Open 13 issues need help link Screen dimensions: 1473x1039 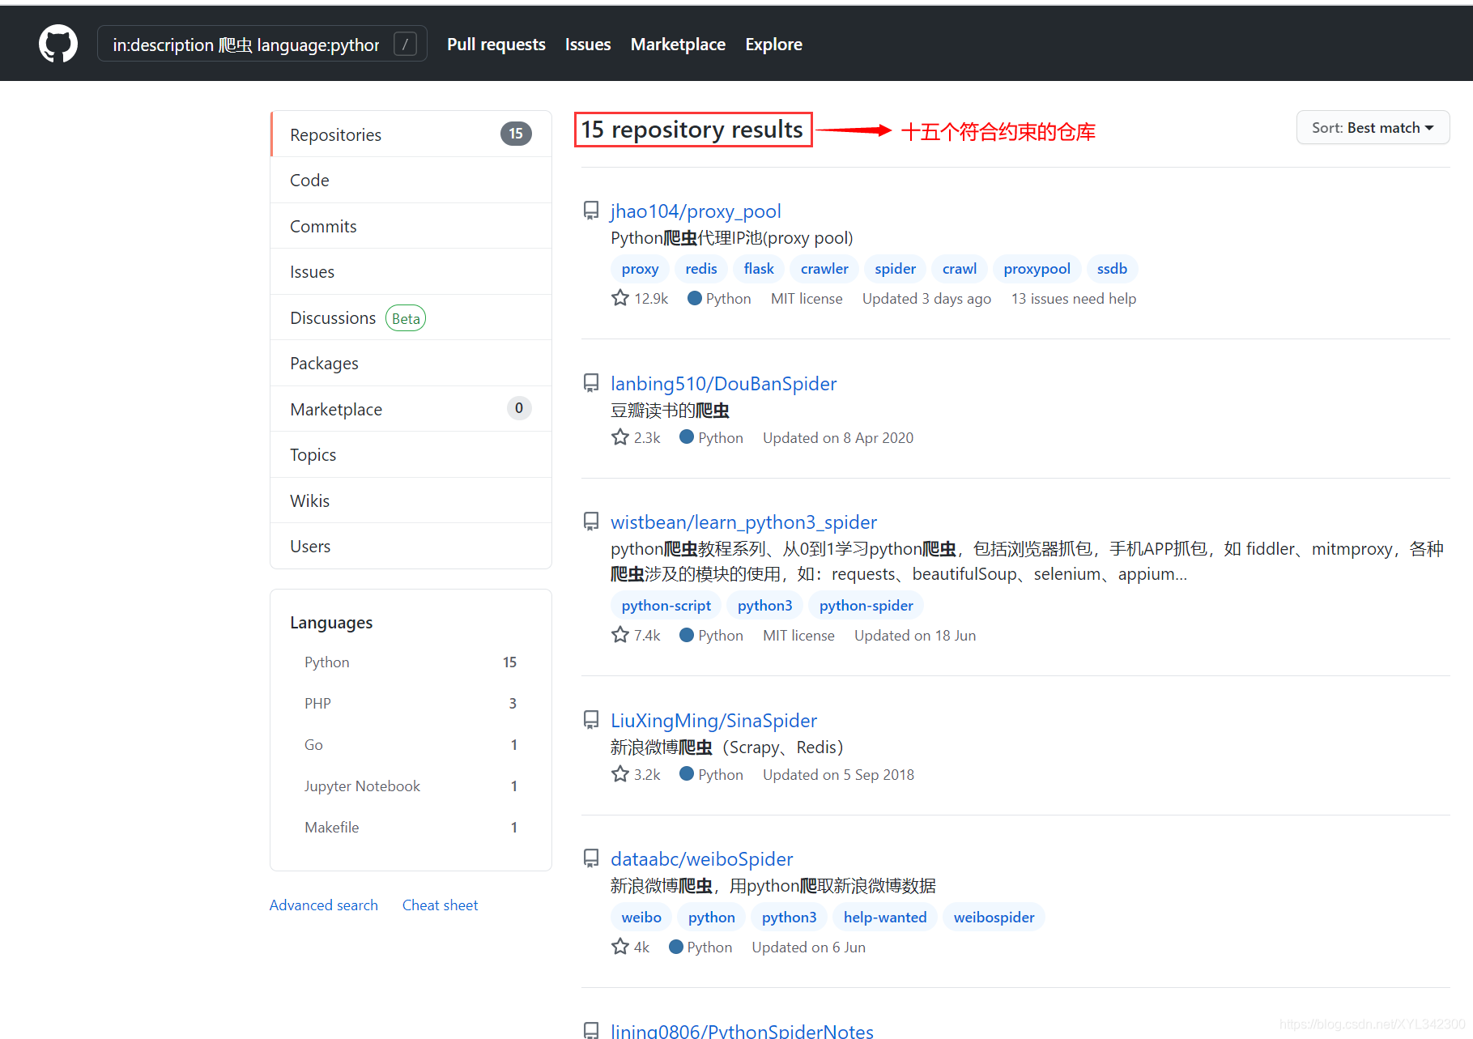tap(1073, 299)
